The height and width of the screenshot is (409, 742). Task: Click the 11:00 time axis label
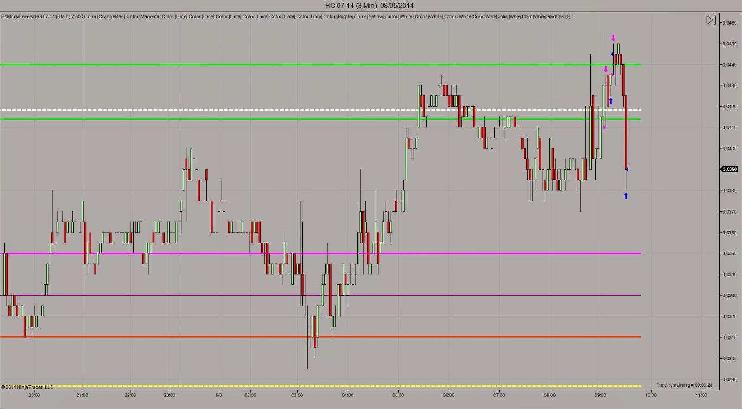pos(701,395)
